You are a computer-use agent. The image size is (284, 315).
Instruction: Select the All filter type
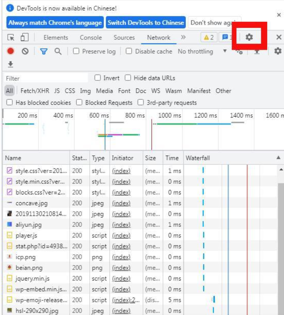[x=9, y=91]
